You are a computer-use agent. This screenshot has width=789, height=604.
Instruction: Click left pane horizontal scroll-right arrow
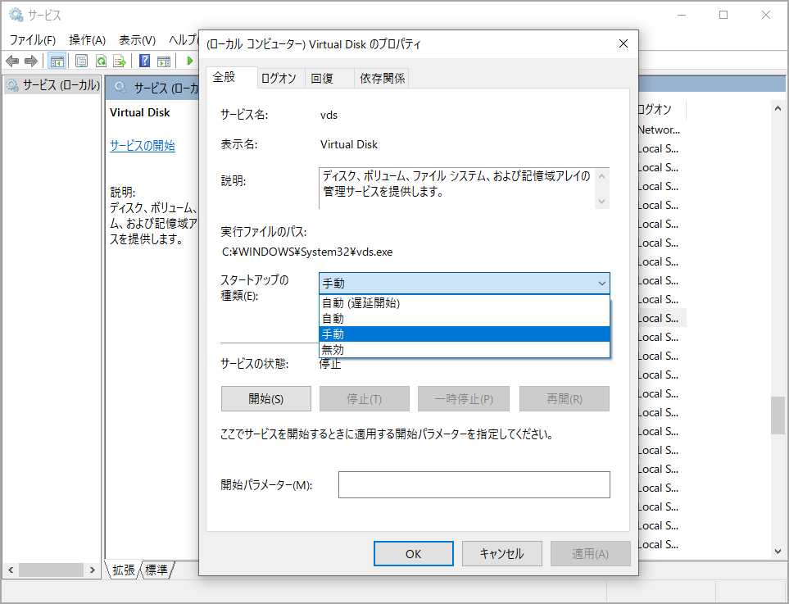pos(92,570)
